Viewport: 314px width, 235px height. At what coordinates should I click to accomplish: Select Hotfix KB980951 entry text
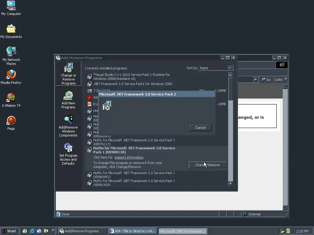(x=134, y=175)
